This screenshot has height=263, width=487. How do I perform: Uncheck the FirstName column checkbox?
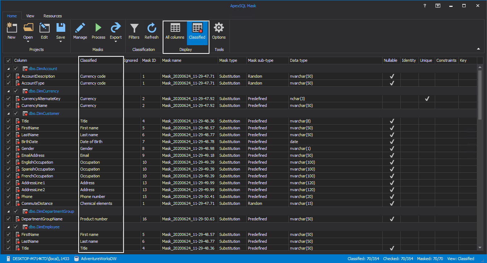8,128
